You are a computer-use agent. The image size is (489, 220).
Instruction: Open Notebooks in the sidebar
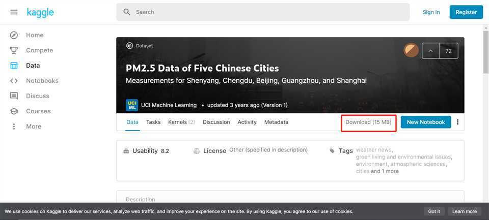coord(42,81)
